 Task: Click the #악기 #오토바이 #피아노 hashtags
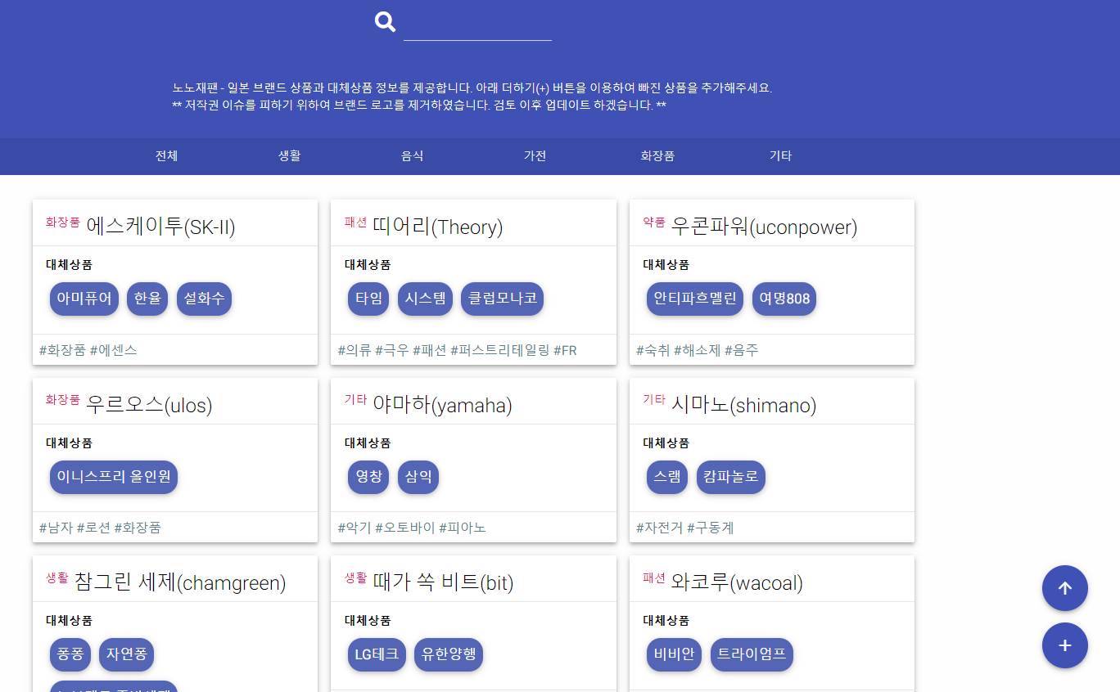click(412, 528)
